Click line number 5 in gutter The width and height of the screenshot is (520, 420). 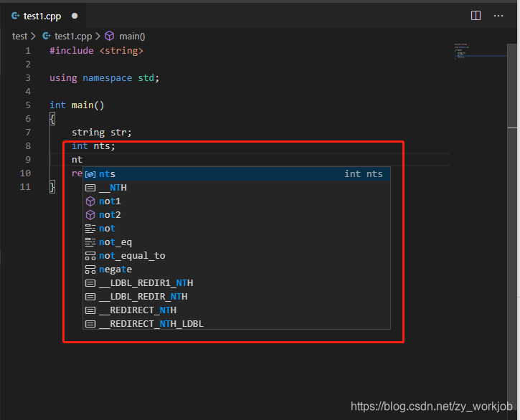pos(28,105)
